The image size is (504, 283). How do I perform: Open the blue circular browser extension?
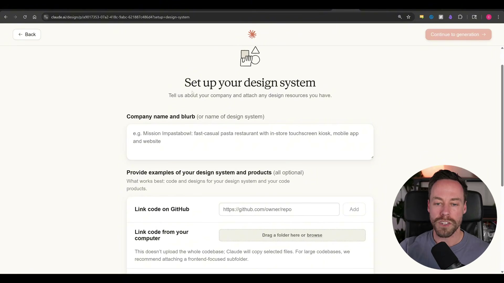[431, 17]
